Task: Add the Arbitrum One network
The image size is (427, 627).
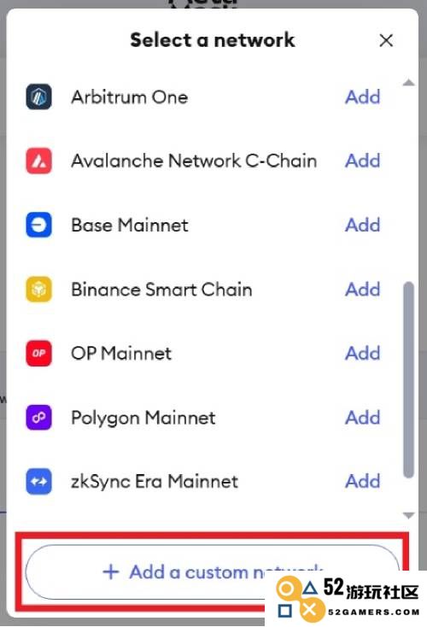Action: coord(363,97)
